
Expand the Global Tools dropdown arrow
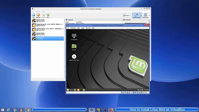(150, 16)
